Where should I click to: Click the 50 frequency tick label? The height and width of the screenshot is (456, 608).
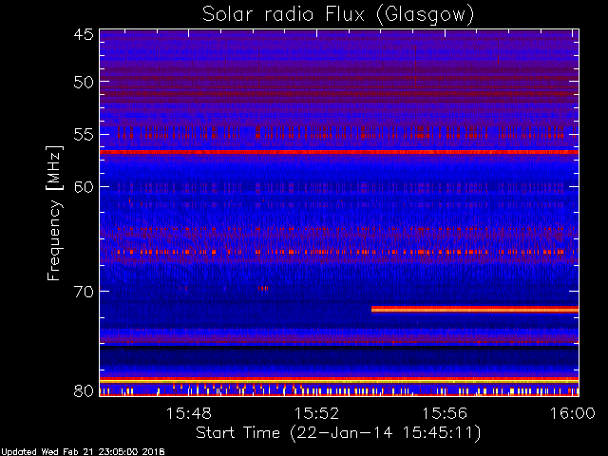point(84,82)
